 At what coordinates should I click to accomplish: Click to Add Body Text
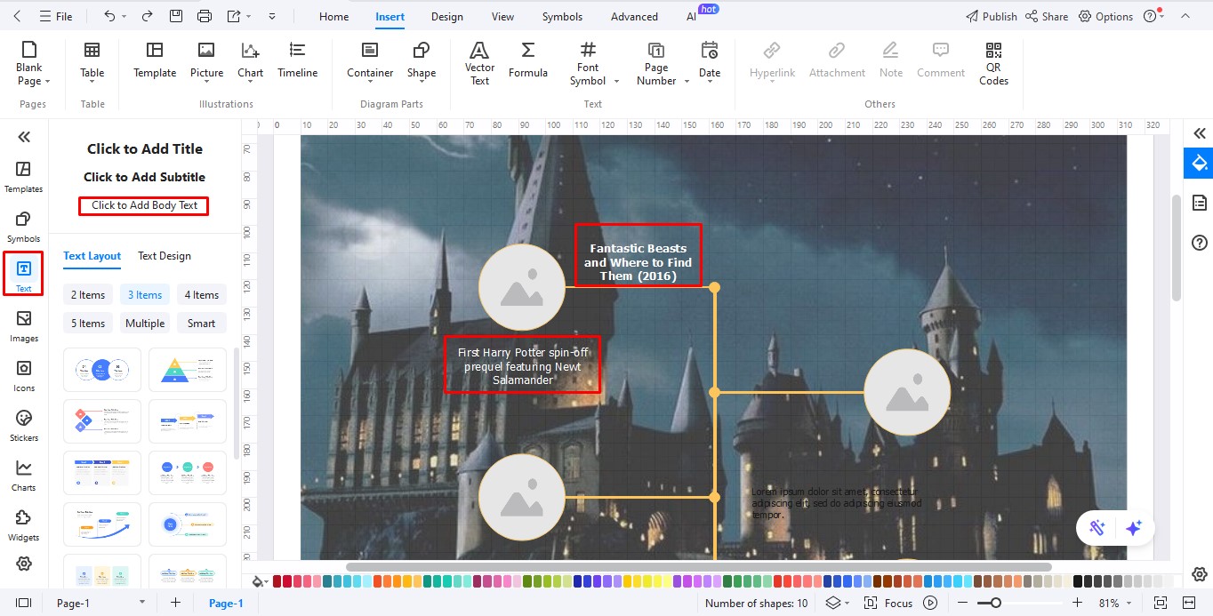[144, 205]
